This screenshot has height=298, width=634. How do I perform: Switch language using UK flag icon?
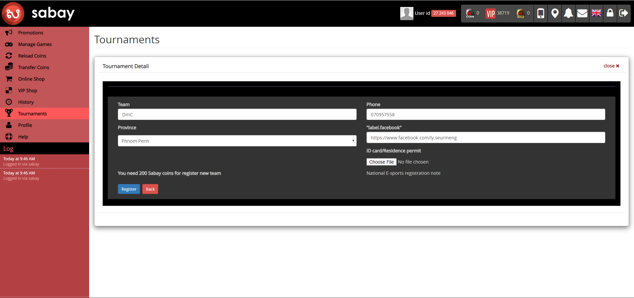click(x=596, y=13)
